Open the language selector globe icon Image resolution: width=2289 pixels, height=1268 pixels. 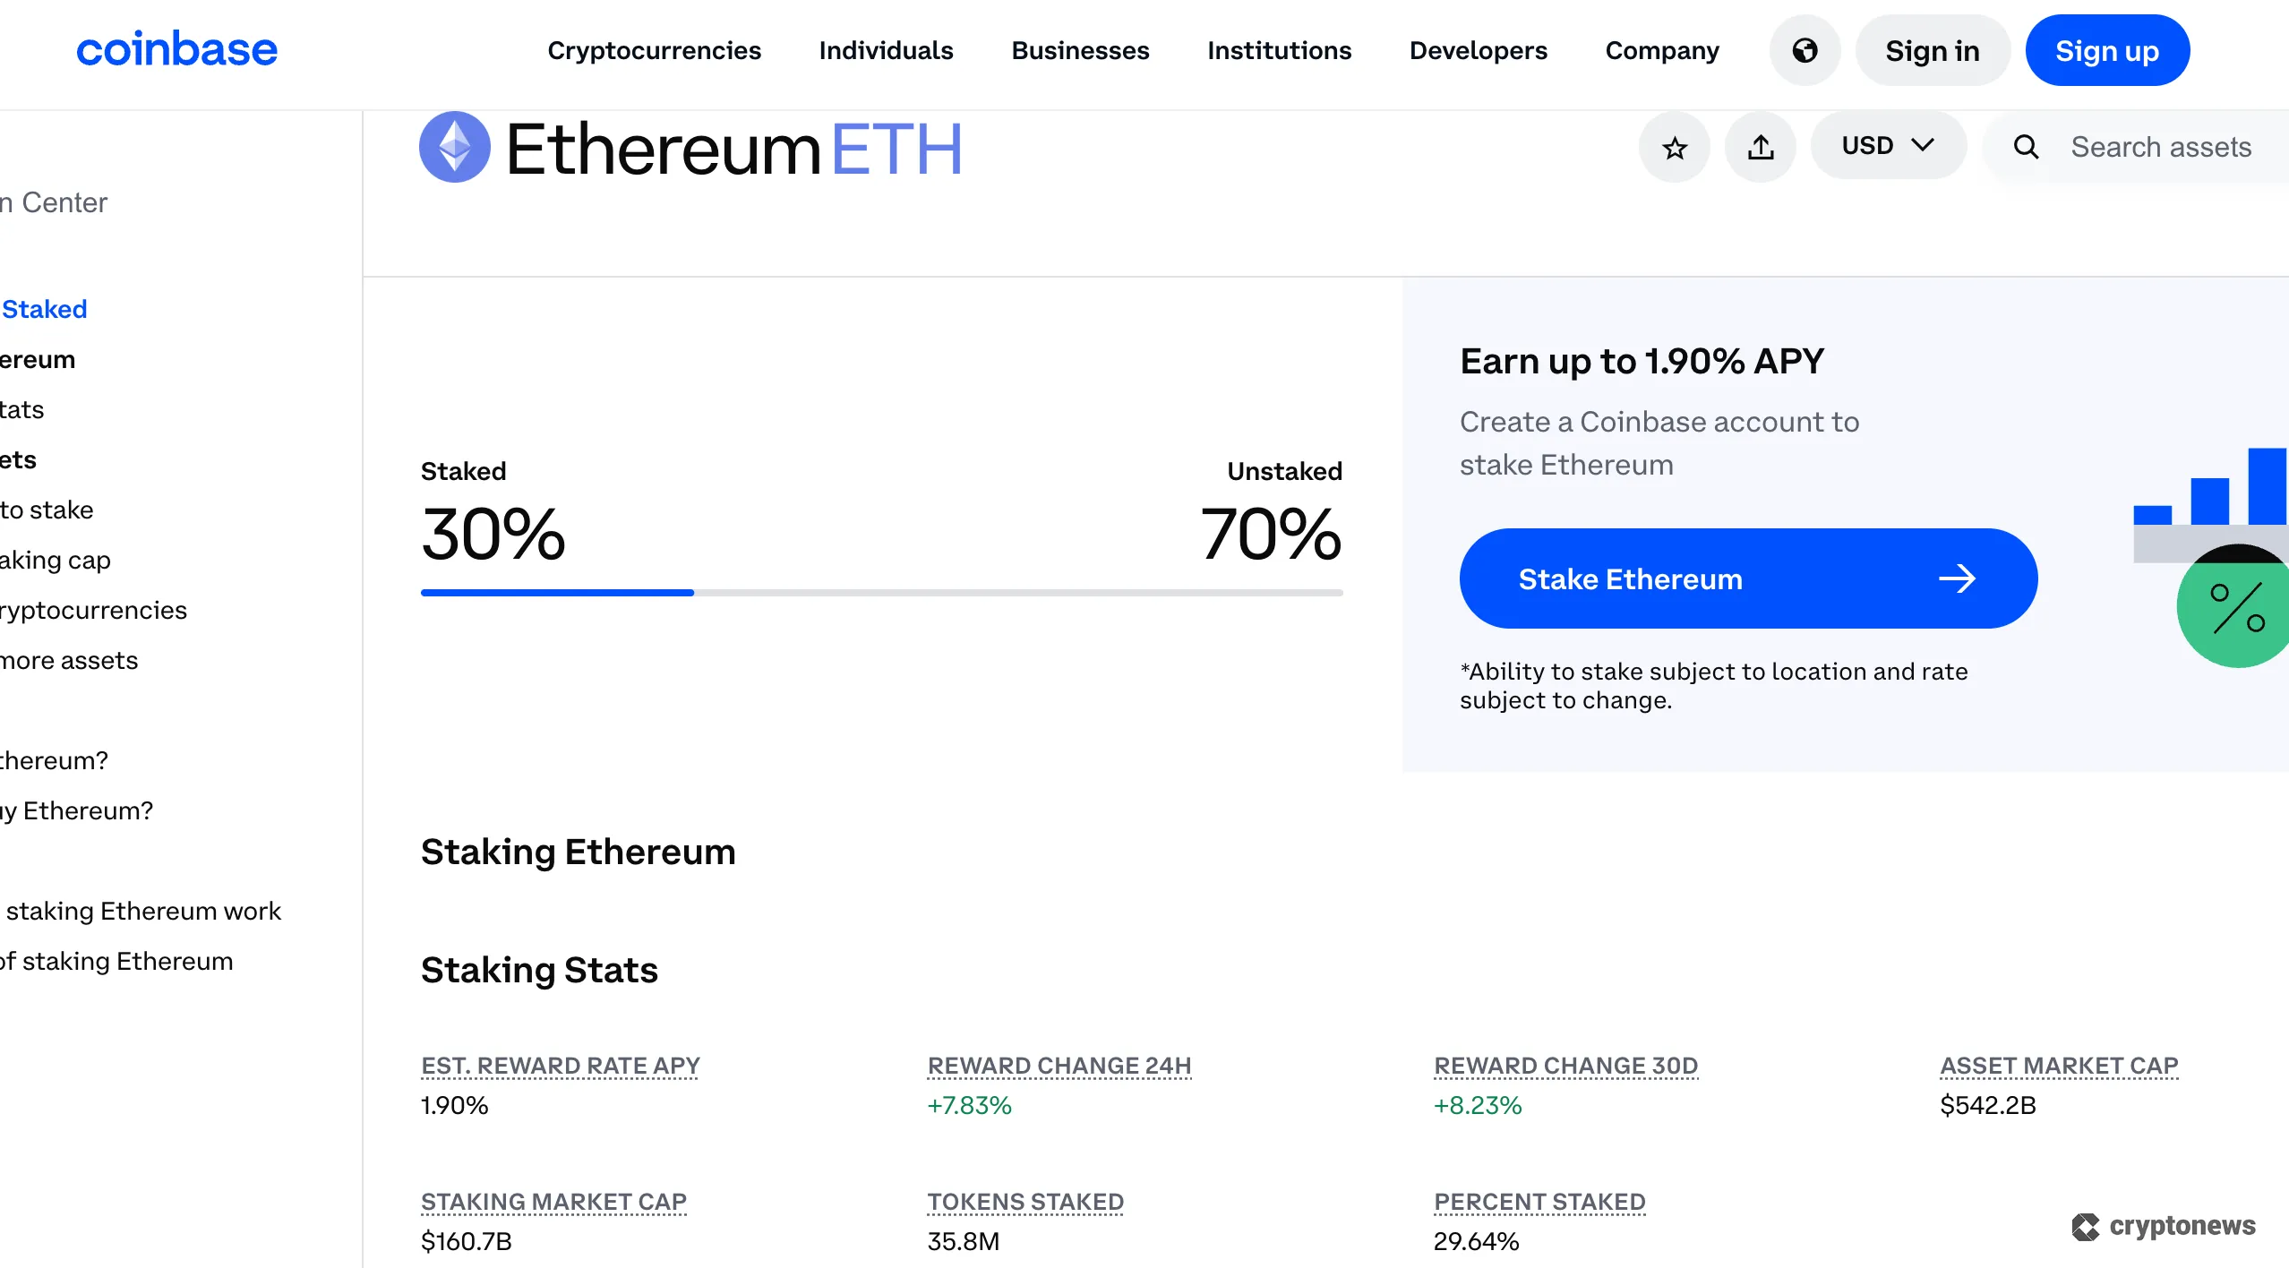[1805, 50]
